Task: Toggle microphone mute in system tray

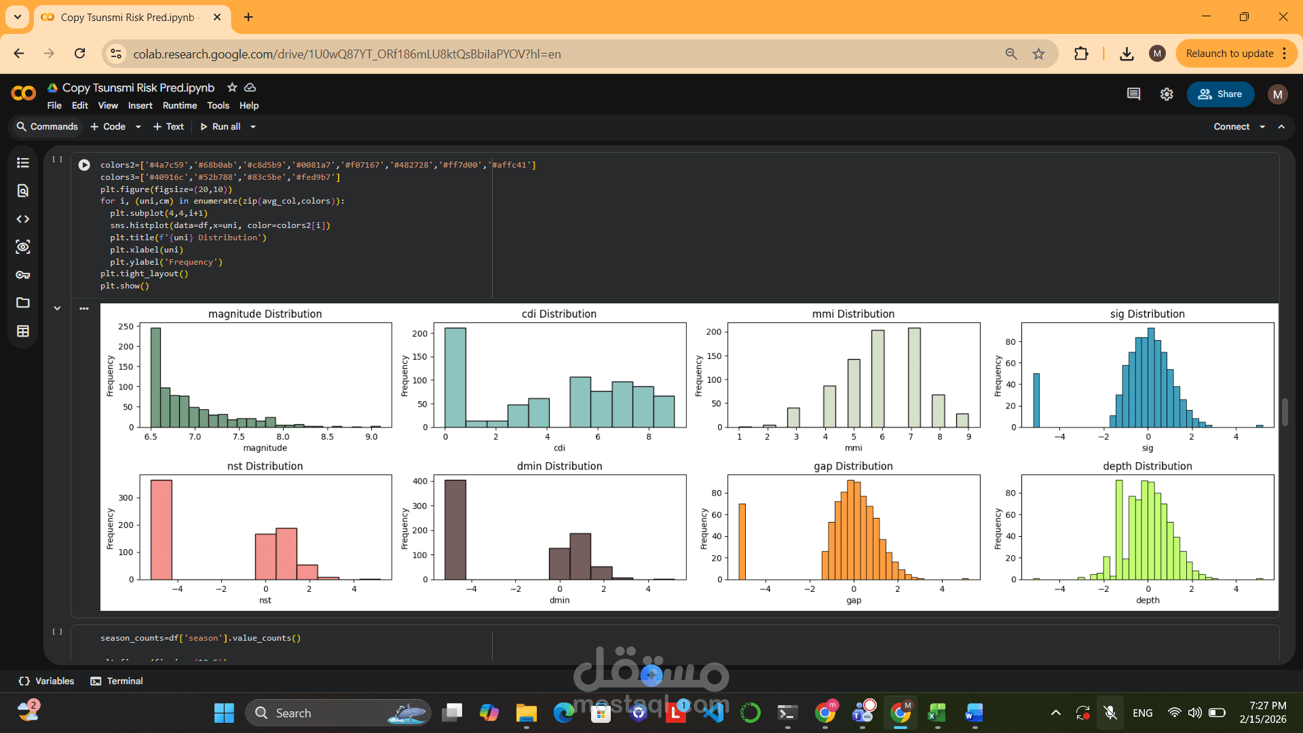Action: coord(1110,713)
